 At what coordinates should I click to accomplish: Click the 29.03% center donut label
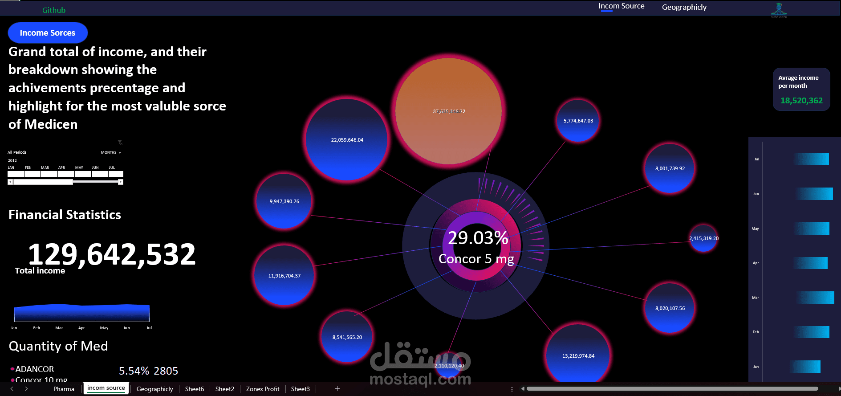[478, 238]
